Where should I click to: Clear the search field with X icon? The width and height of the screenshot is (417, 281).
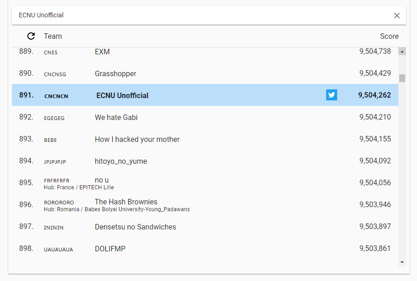click(x=396, y=16)
